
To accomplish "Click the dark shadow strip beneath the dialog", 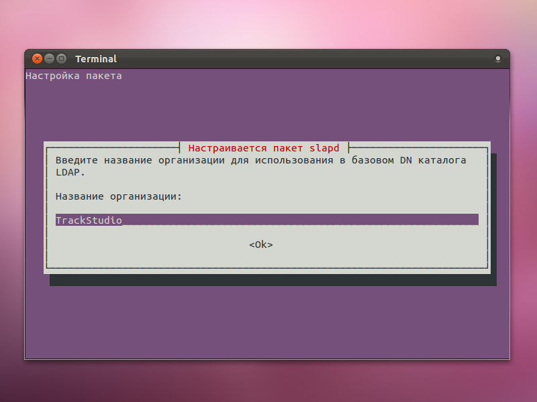I will [x=268, y=280].
